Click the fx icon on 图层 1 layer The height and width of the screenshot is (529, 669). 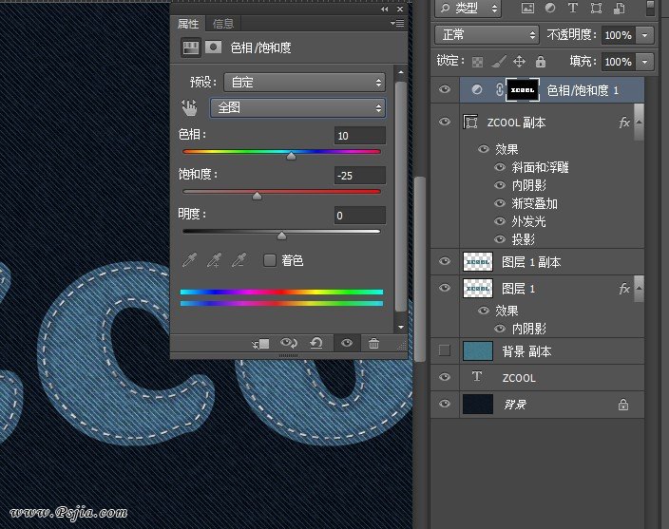[624, 289]
